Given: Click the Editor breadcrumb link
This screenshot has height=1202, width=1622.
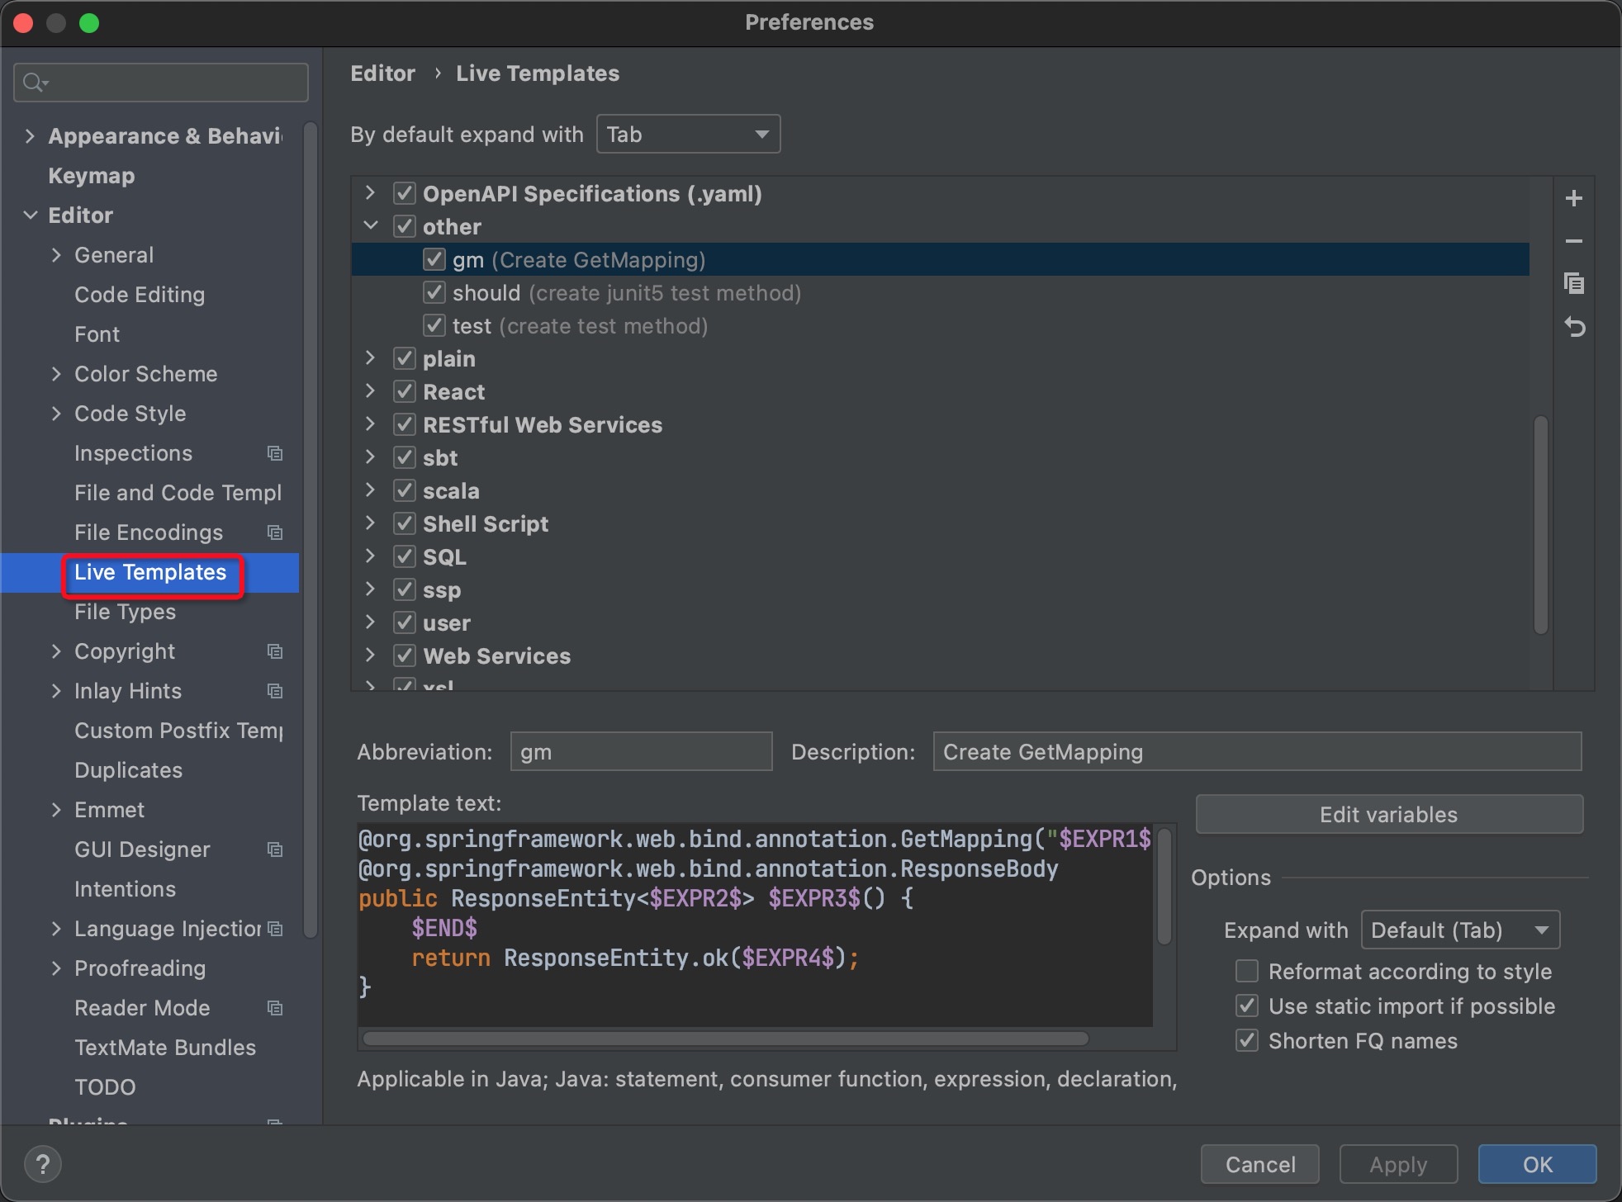Looking at the screenshot, I should (382, 73).
